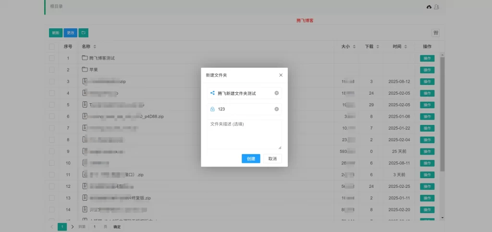This screenshot has width=492, height=232.
Task: Edit the folder name 腾飞新建文件夹测试 field
Action: click(x=245, y=93)
